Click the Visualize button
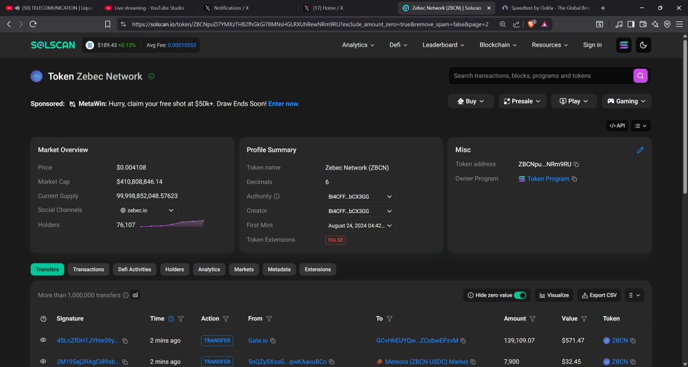Viewport: 688px width, 367px height. click(554, 295)
